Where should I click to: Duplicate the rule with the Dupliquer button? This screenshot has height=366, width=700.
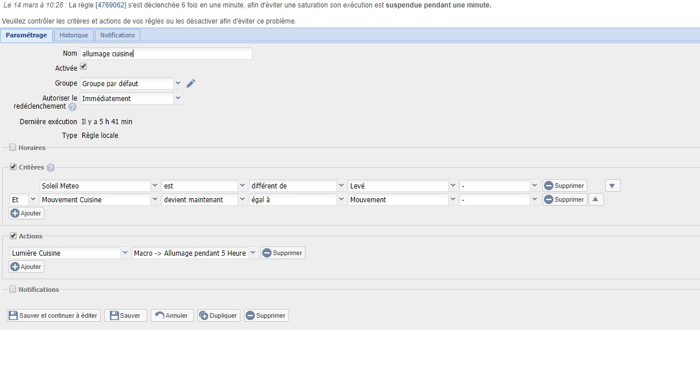(219, 315)
